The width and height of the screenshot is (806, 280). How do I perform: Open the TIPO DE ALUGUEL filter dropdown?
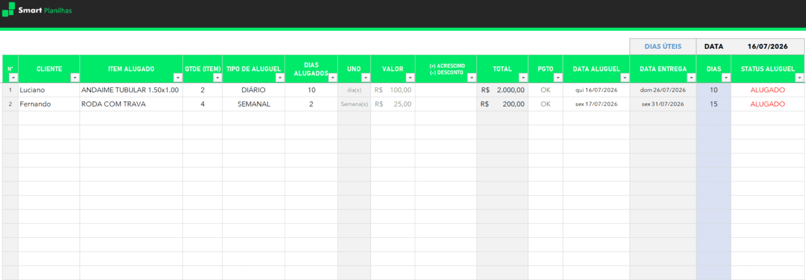click(x=280, y=78)
